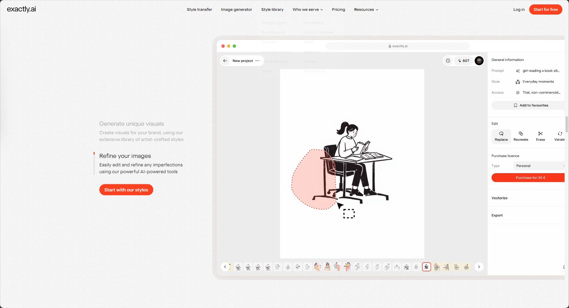This screenshot has height=308, width=569.
Task: Click the exactly.ai address bar
Action: 397,46
